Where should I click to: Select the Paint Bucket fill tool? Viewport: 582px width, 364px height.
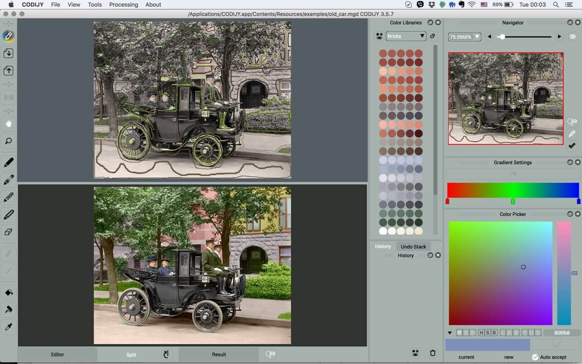[x=8, y=292]
